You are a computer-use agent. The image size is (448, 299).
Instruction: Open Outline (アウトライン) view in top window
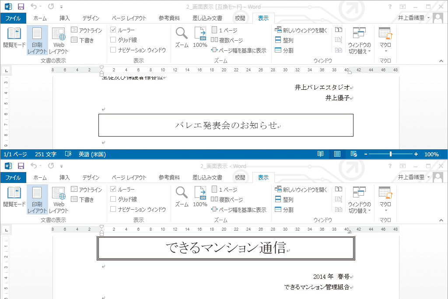(86, 30)
